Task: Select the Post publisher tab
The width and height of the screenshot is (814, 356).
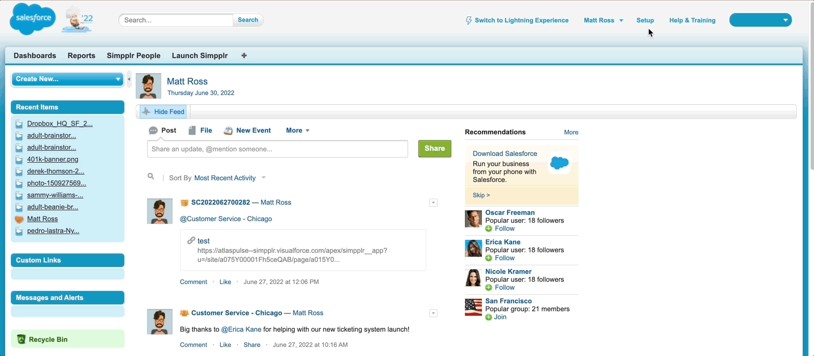Action: coord(163,130)
